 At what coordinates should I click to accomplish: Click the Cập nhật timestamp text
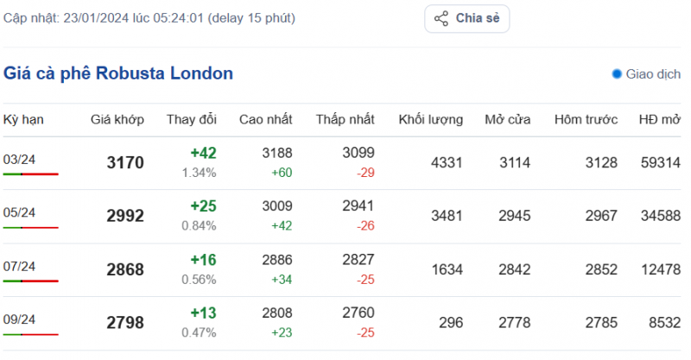[149, 18]
